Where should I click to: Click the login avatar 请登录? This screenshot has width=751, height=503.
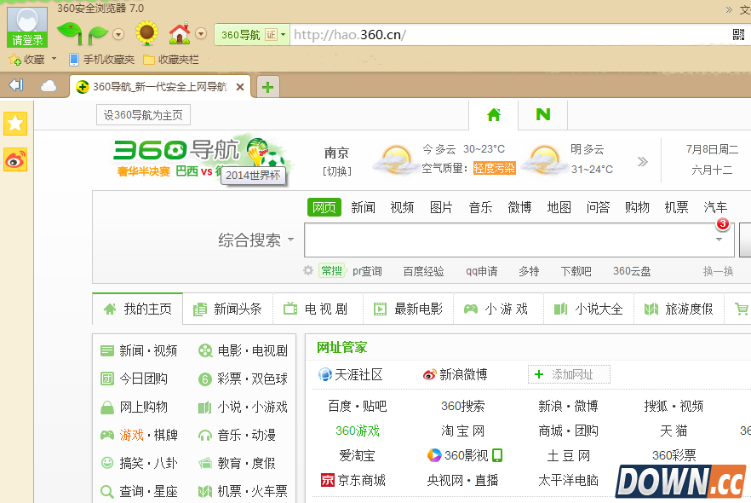[27, 27]
